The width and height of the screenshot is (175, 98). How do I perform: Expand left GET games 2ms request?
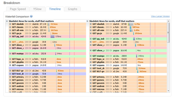click(x=10, y=80)
